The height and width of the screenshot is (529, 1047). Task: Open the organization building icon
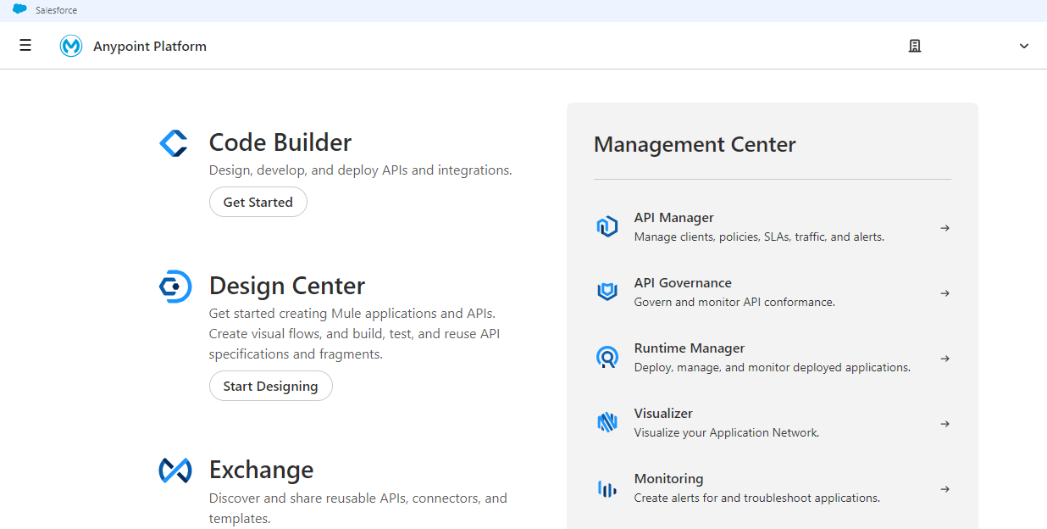pos(915,46)
